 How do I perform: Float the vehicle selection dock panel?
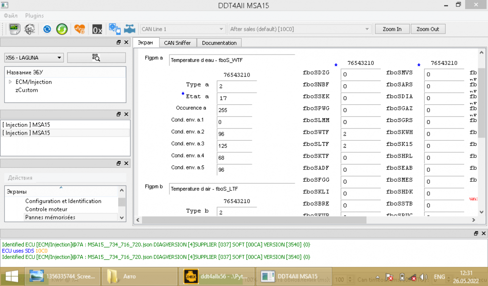coord(119,42)
